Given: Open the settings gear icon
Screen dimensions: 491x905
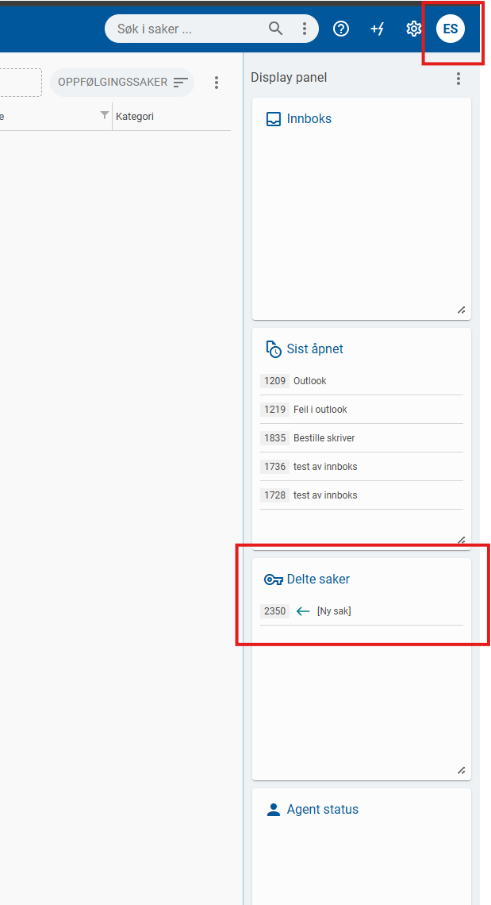Looking at the screenshot, I should (x=413, y=29).
